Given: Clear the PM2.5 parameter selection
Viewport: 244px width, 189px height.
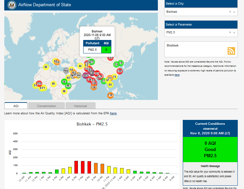Looking at the screenshot, I should (x=230, y=32).
